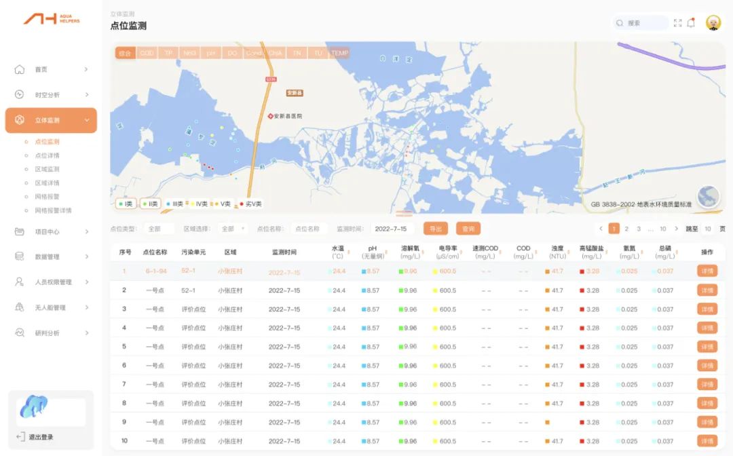Click the red 高锰酸盐 swatch in row 2
This screenshot has height=456, width=733.
click(582, 290)
